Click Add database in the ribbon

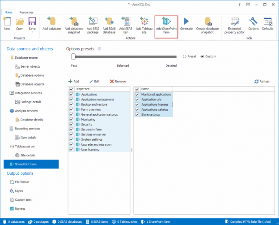tap(52, 24)
